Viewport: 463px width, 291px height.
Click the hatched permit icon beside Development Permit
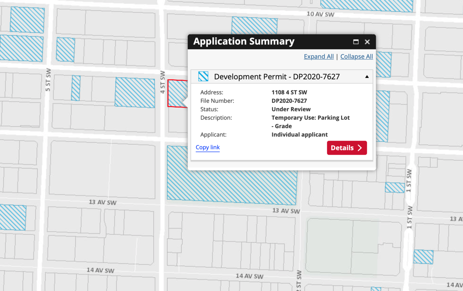pos(203,76)
